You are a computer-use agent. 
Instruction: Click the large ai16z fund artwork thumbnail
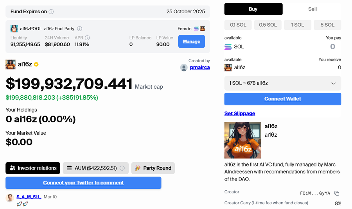(x=242, y=140)
